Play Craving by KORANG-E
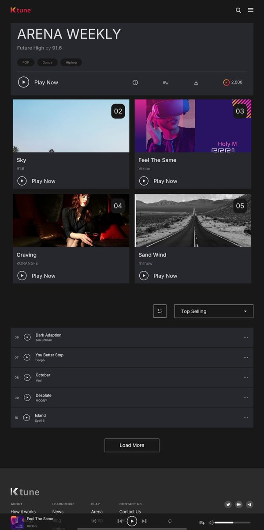 [22, 276]
